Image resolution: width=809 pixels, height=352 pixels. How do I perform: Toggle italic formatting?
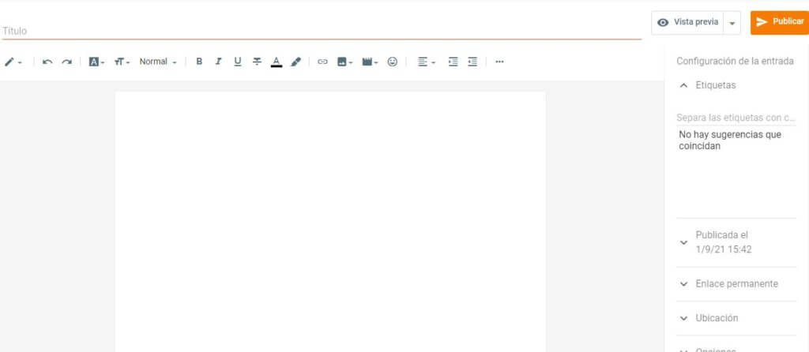(x=218, y=62)
